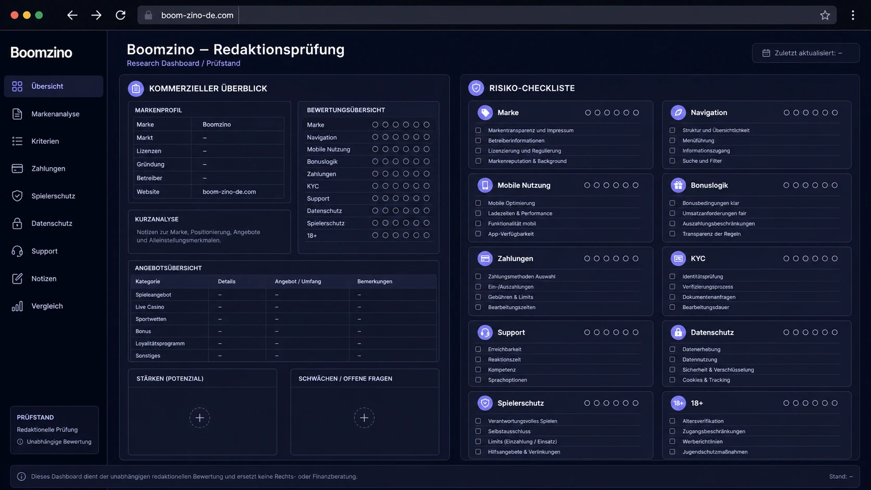Check Altersverifikation under 18+
The image size is (871, 490).
[672, 421]
